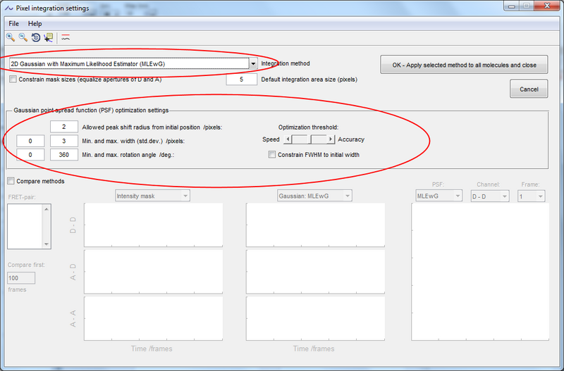Click the line plot toolbar icon
The image size is (564, 371).
click(66, 37)
